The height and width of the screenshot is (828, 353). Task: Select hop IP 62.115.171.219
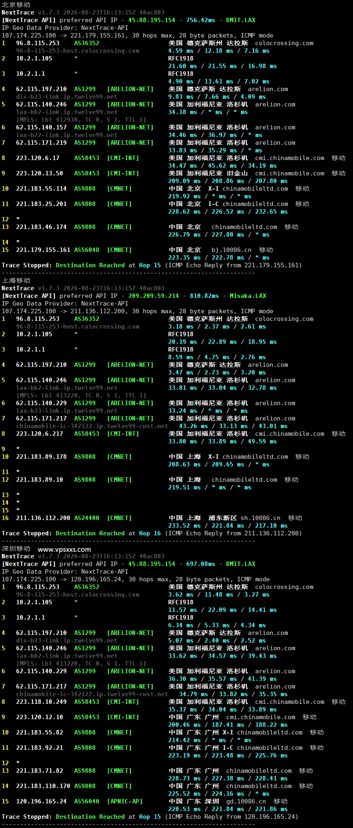coord(41,143)
